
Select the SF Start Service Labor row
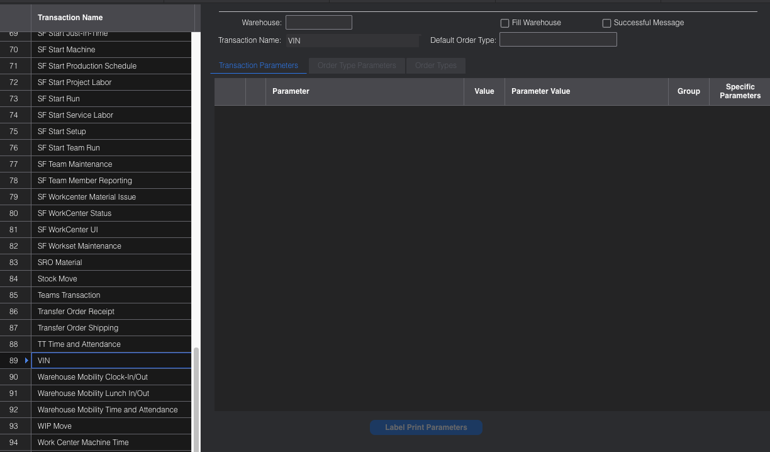(x=111, y=115)
